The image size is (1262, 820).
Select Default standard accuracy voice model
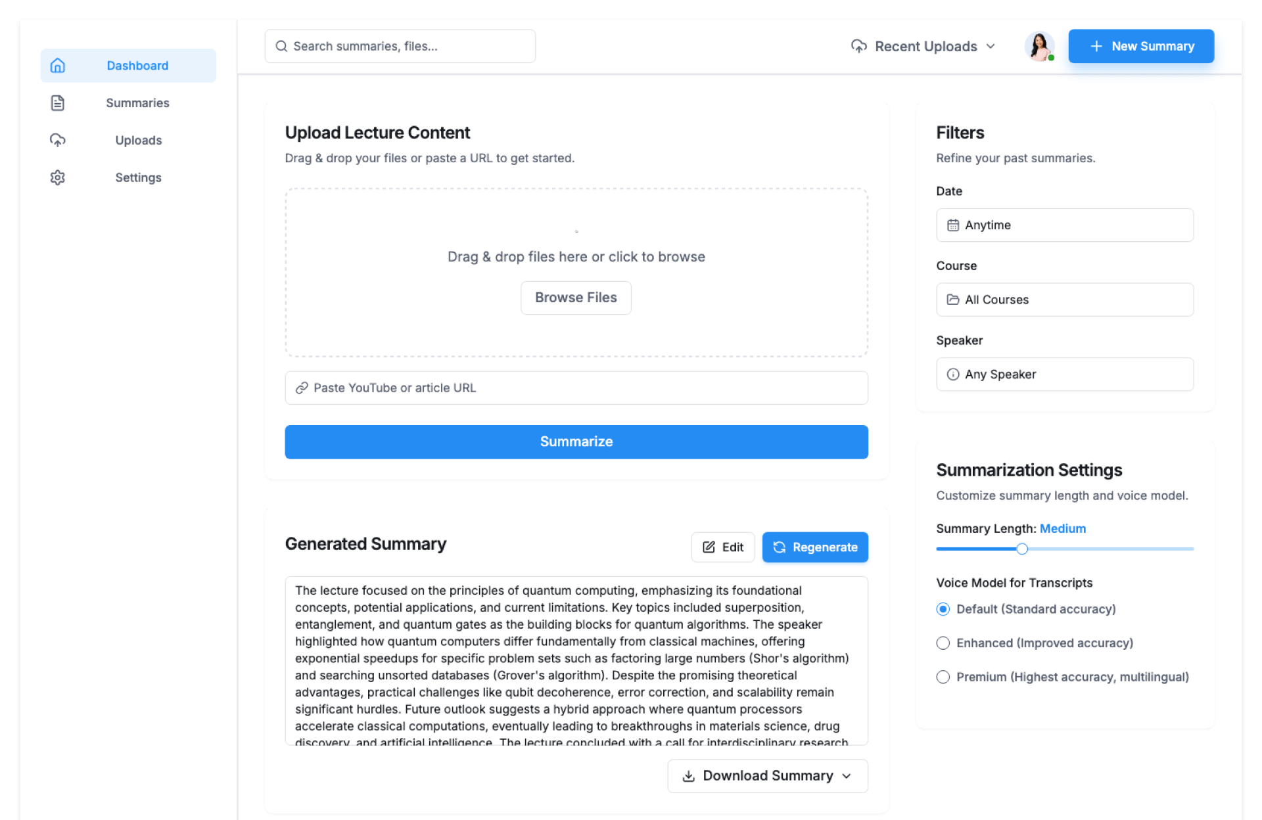(943, 609)
